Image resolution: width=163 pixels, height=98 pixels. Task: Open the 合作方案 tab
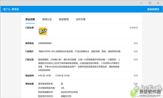pos(81,19)
